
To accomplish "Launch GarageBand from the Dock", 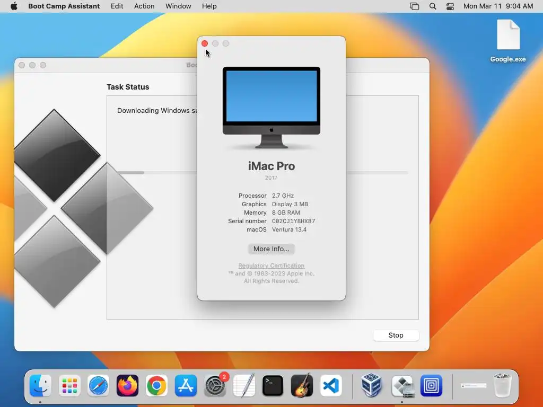I will pyautogui.click(x=302, y=386).
